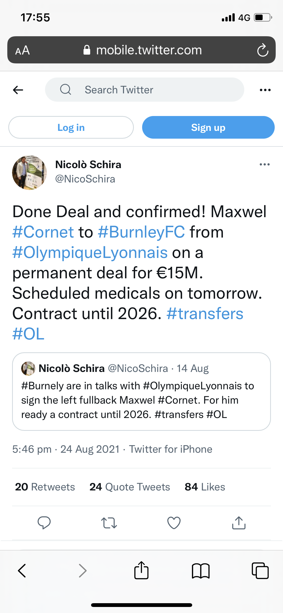Click the reply speech bubble icon
The height and width of the screenshot is (613, 283).
click(44, 523)
